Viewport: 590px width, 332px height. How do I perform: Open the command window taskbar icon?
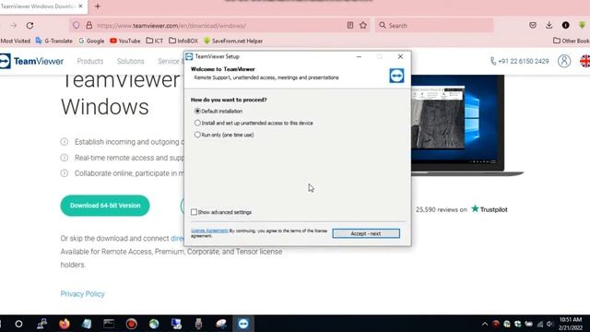coord(109,324)
